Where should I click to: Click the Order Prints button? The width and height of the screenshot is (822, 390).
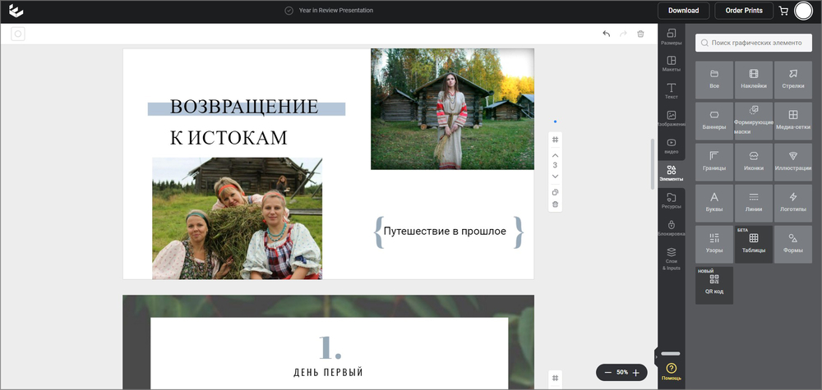(x=743, y=11)
